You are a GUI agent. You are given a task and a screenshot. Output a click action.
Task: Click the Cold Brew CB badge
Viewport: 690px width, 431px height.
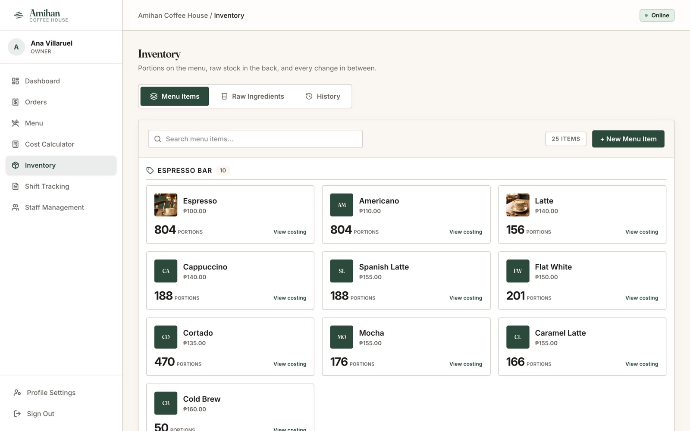click(166, 403)
